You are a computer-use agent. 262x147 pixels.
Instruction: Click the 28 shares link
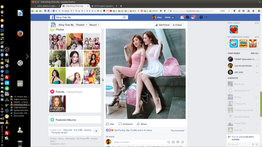[x=110, y=136]
